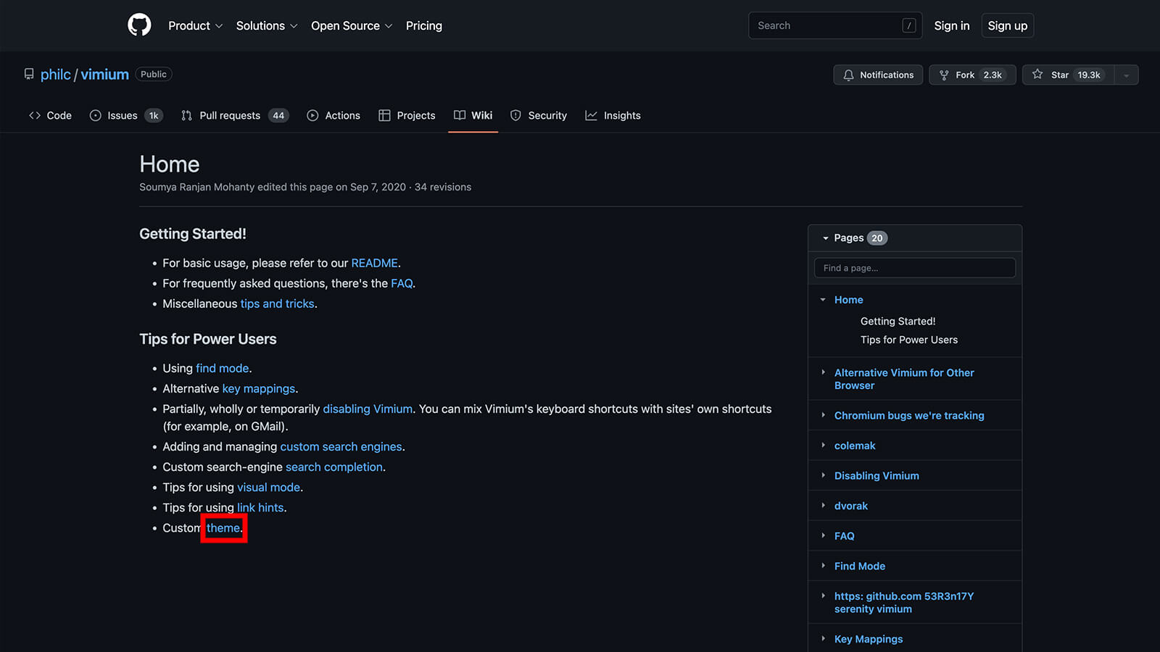Image resolution: width=1160 pixels, height=652 pixels.
Task: Expand the FAQ page arrow in sidebar
Action: (823, 535)
